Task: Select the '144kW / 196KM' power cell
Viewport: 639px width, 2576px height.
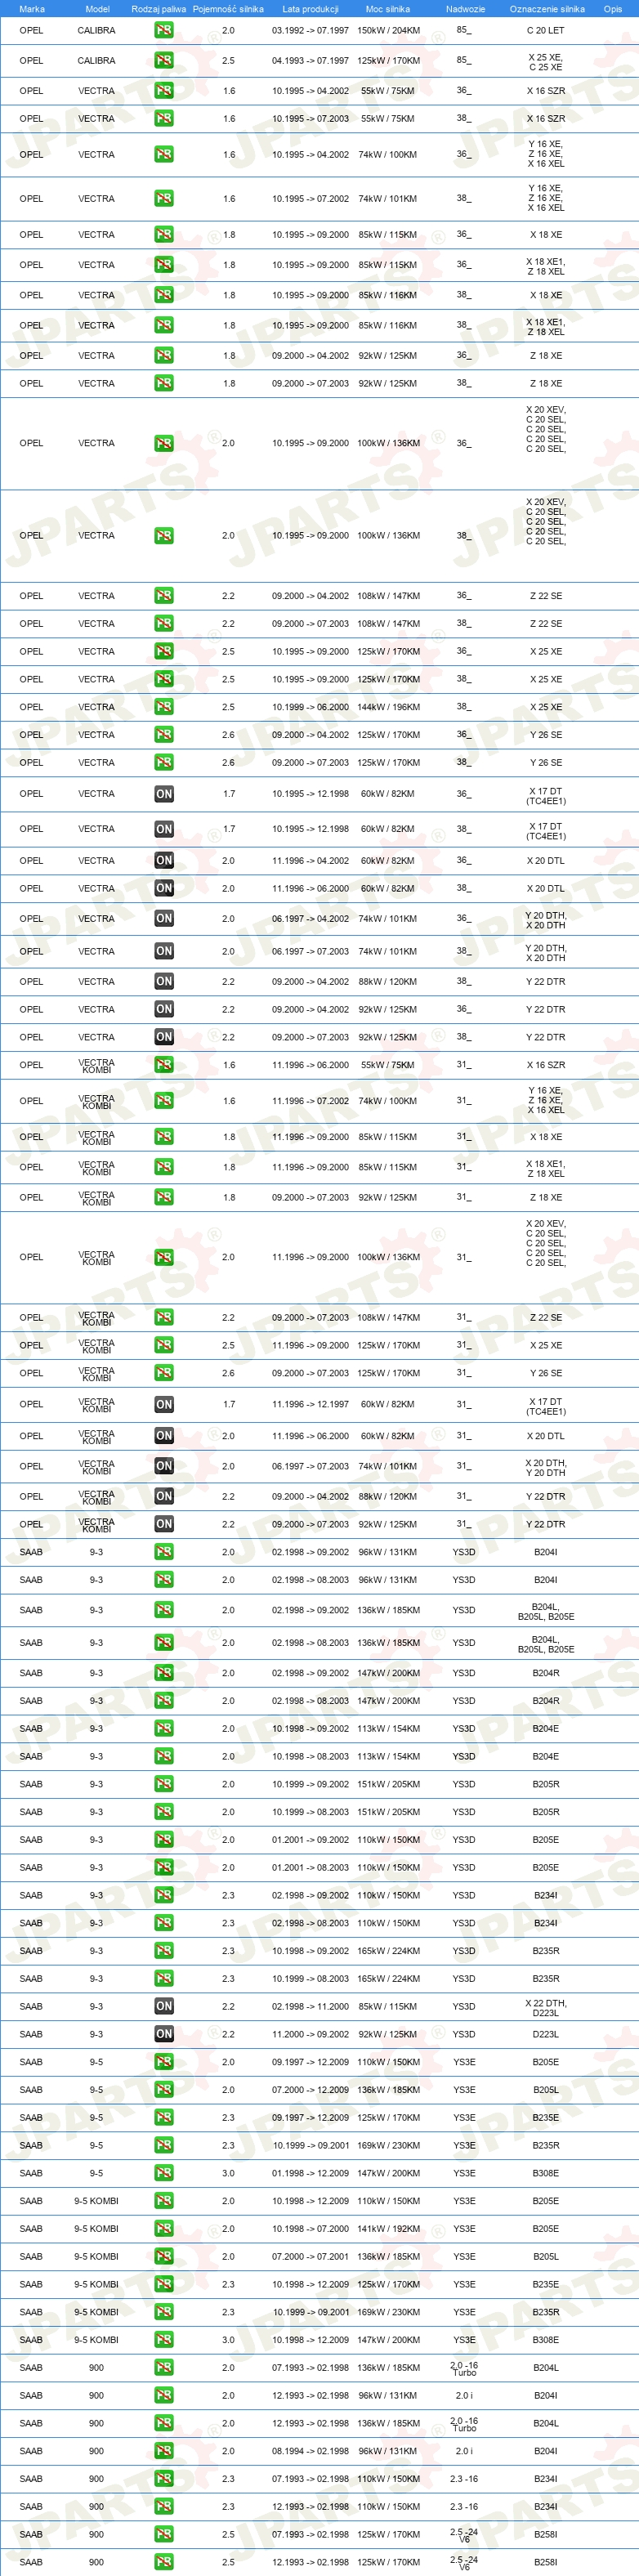Action: pyautogui.click(x=389, y=707)
